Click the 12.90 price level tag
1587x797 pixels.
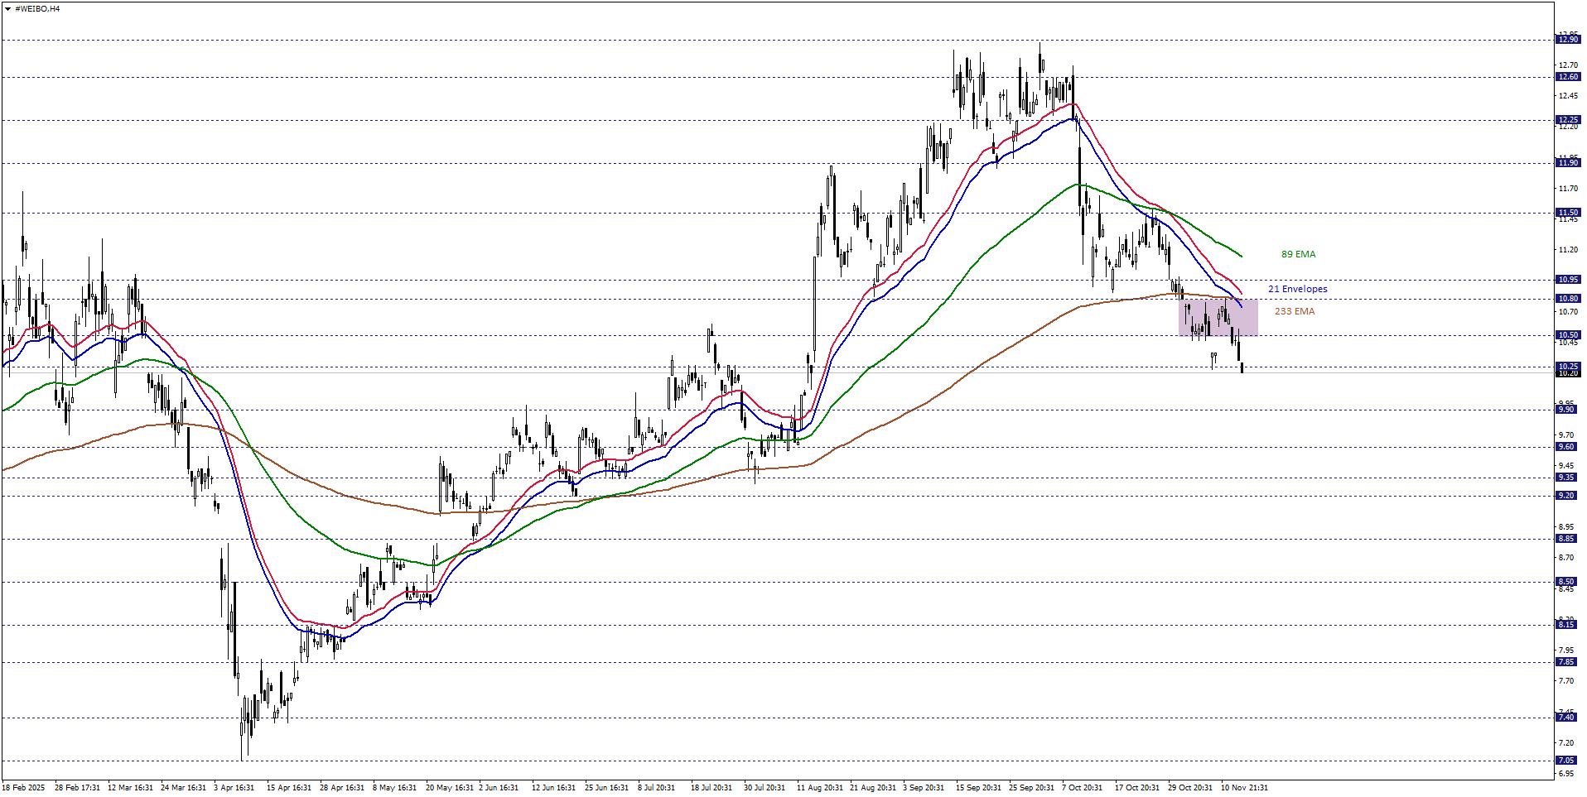click(1567, 40)
